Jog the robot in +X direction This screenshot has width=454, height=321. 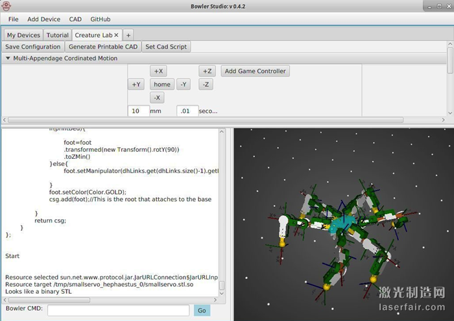click(158, 71)
